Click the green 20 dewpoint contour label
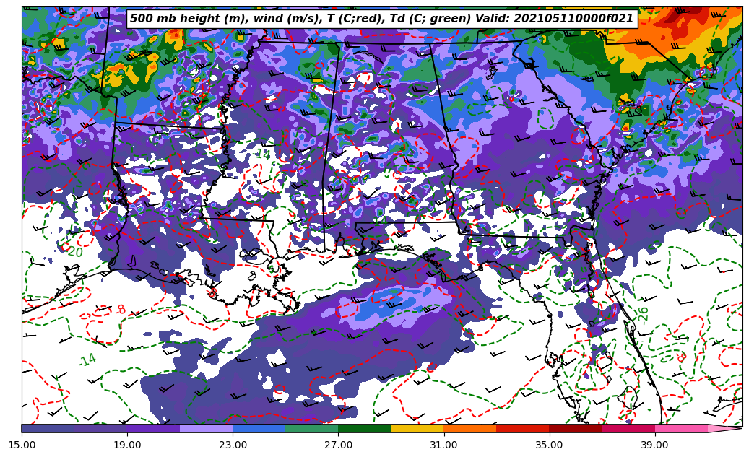Screen dimensions: 749x457 (x=74, y=252)
